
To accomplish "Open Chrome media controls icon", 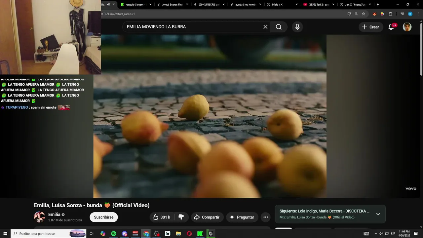I will tap(402, 14).
